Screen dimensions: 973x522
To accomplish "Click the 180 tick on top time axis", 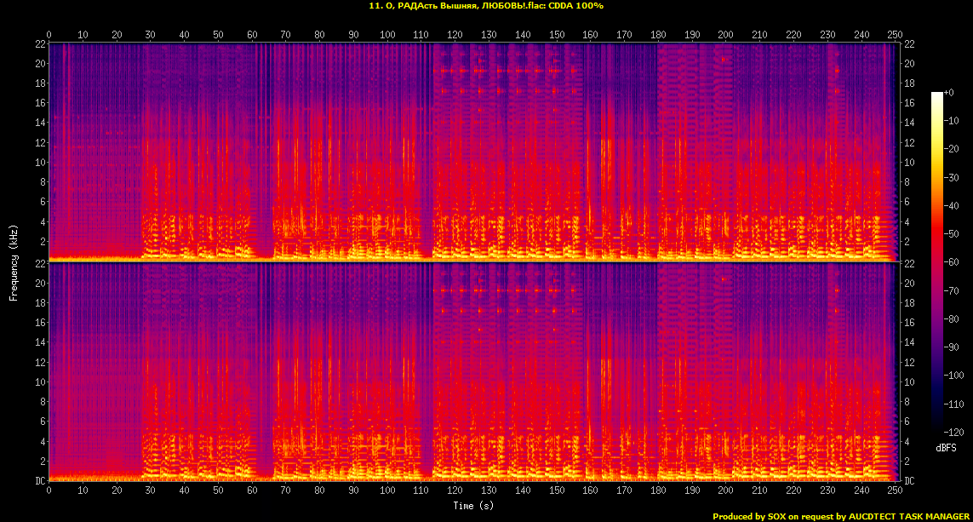I will 658,34.
